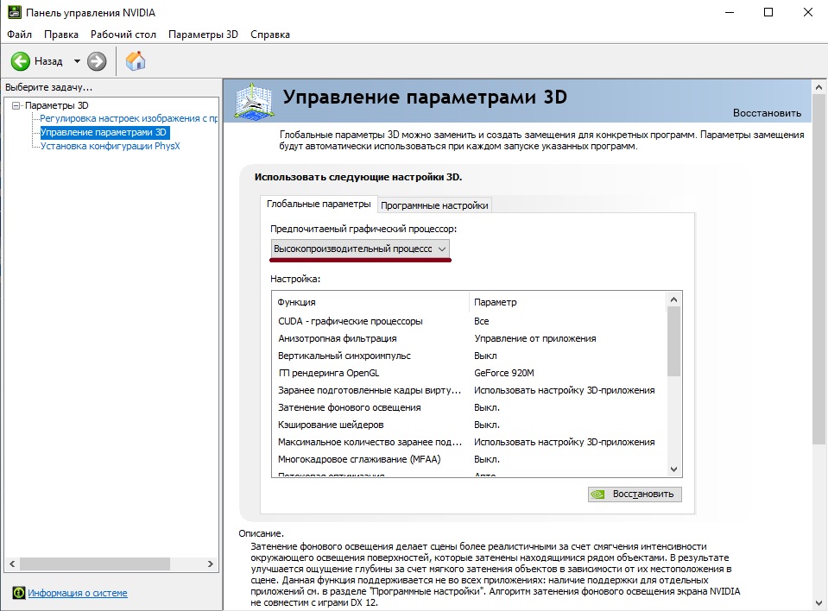The width and height of the screenshot is (828, 611).
Task: Click the 3D settings header illustration
Action: [x=254, y=101]
